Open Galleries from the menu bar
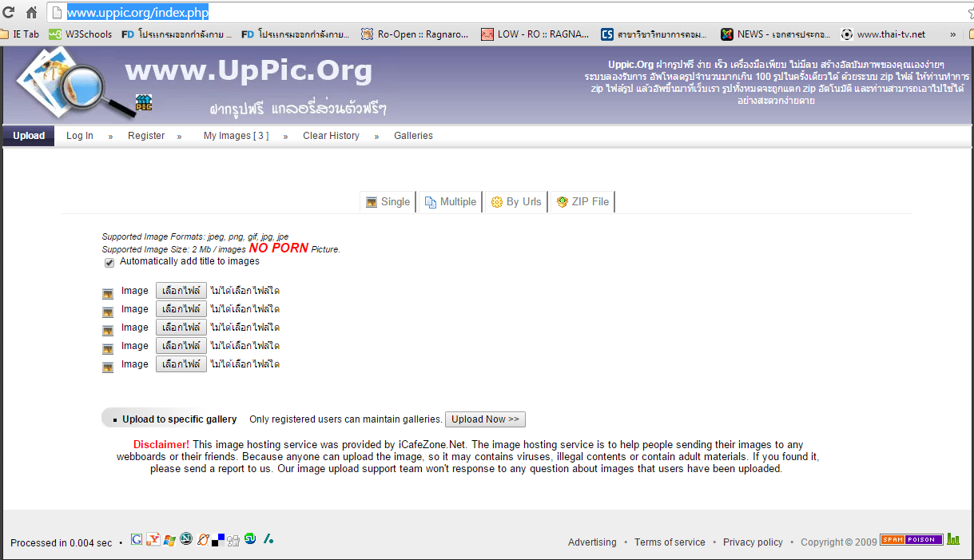Viewport: 974px width, 560px height. (x=413, y=136)
